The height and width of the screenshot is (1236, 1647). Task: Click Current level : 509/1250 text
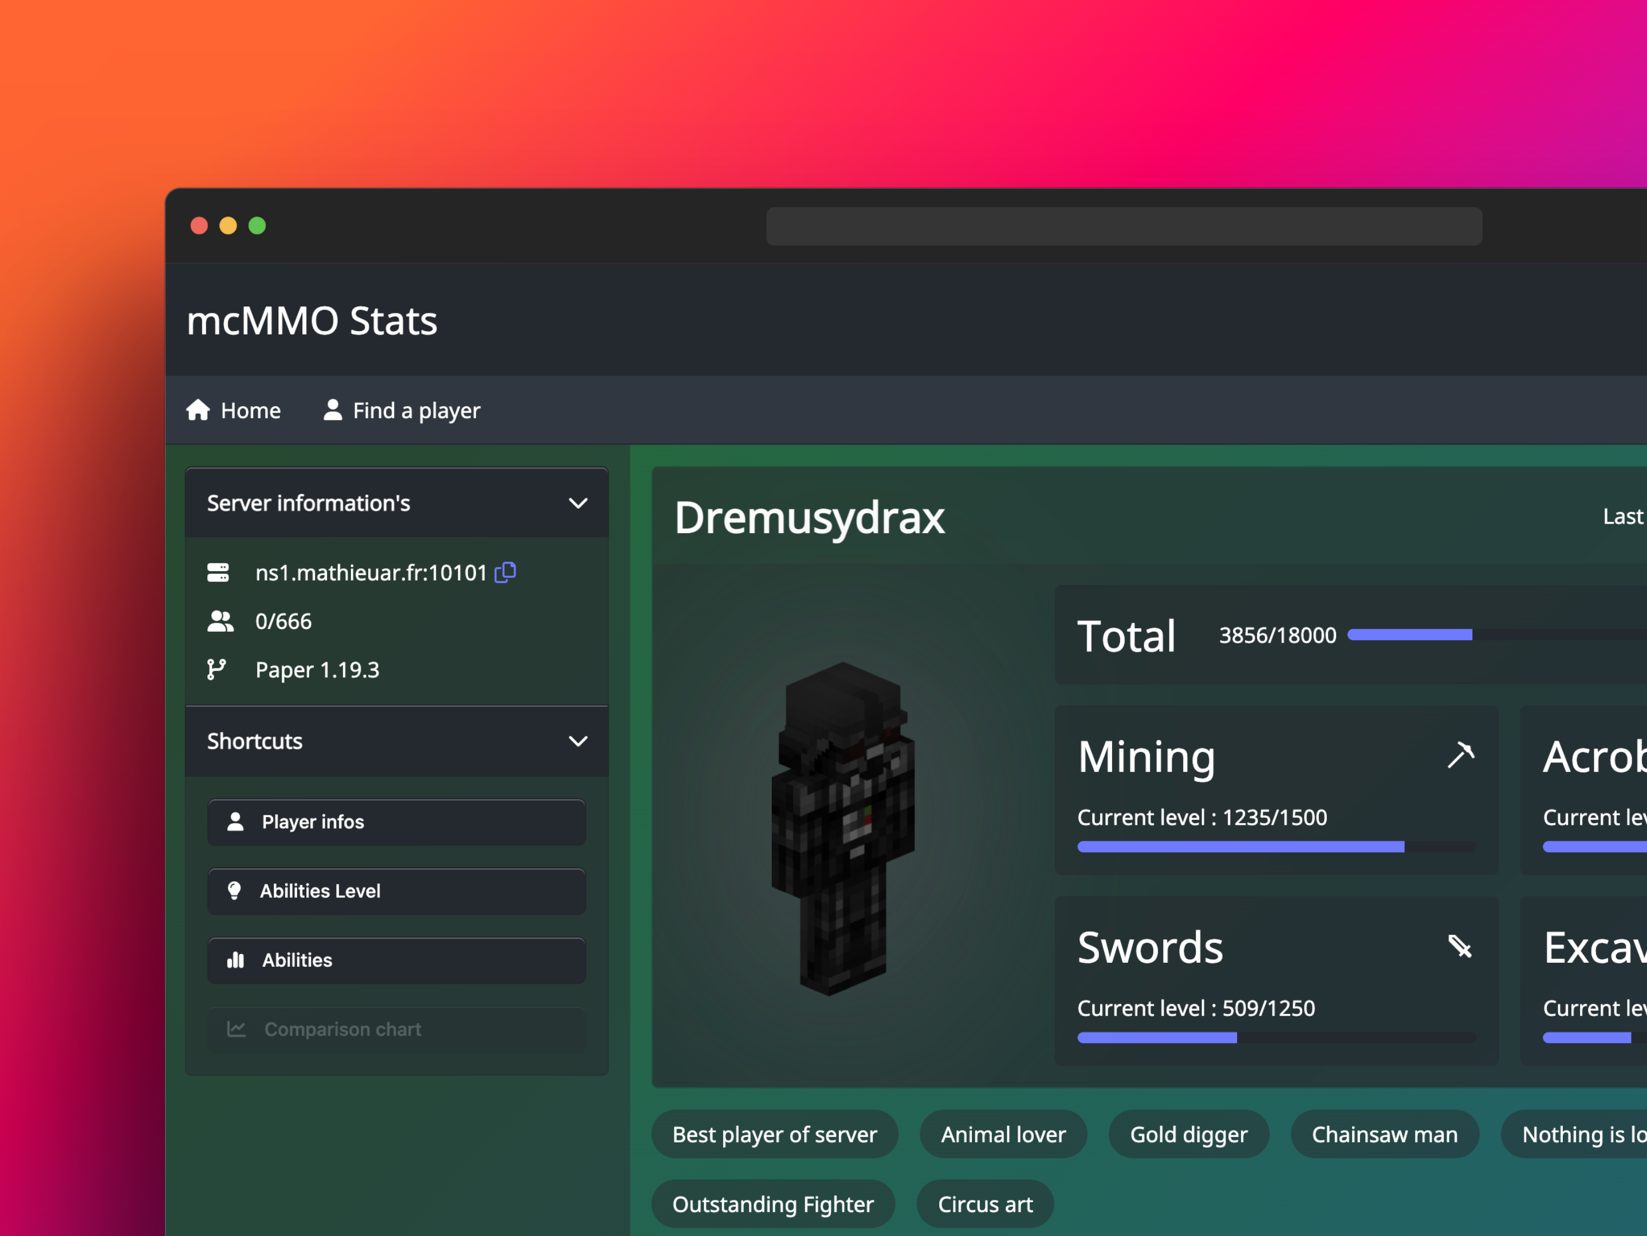(1196, 1008)
